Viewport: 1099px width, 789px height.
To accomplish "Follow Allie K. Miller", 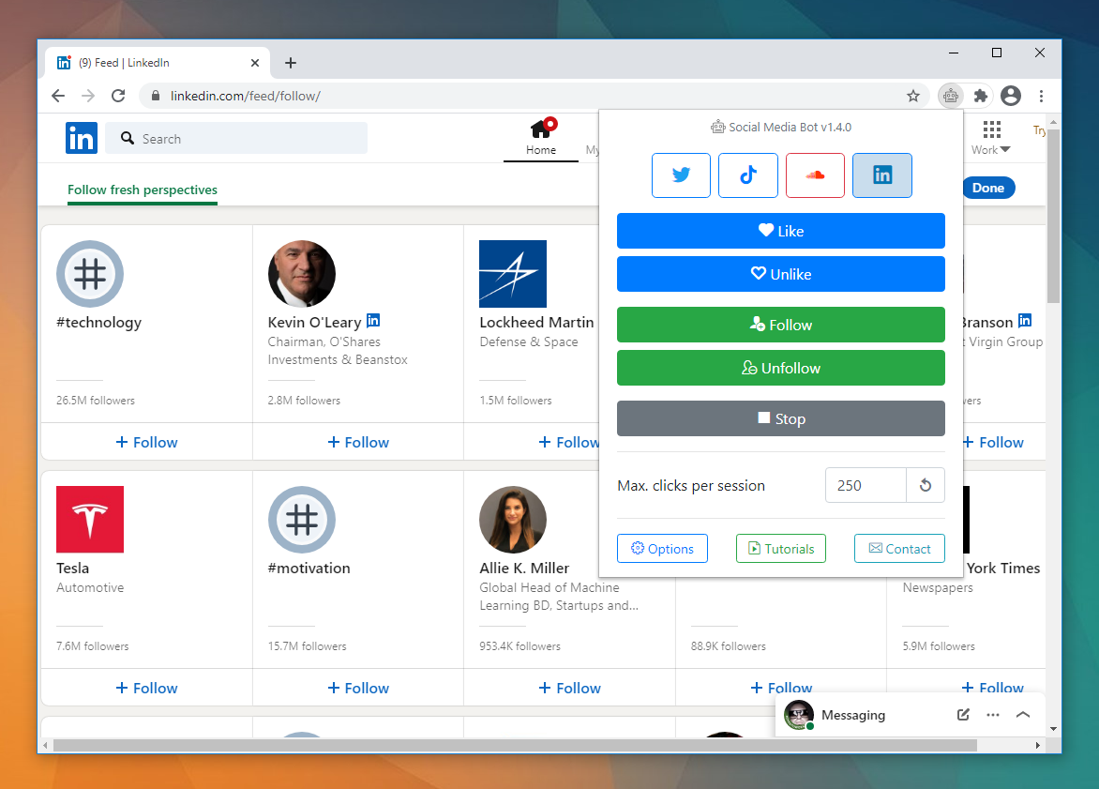I will point(570,688).
